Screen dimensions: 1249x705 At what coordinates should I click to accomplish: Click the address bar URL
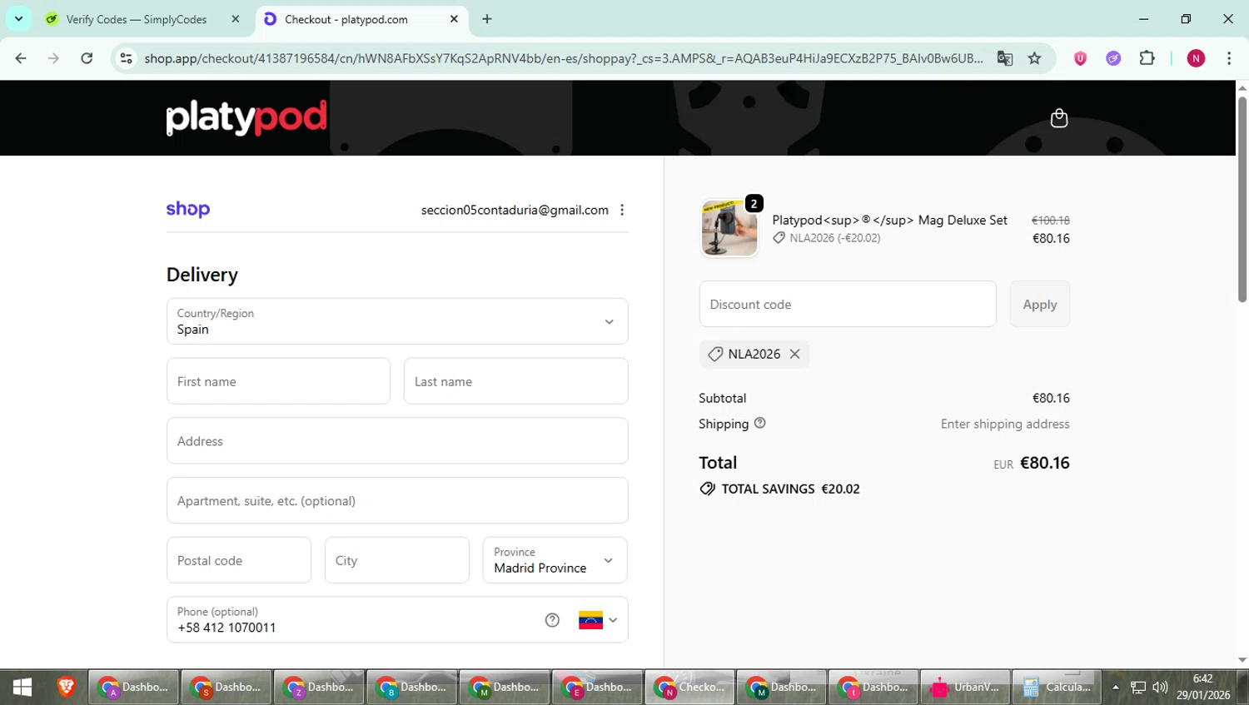pos(563,58)
